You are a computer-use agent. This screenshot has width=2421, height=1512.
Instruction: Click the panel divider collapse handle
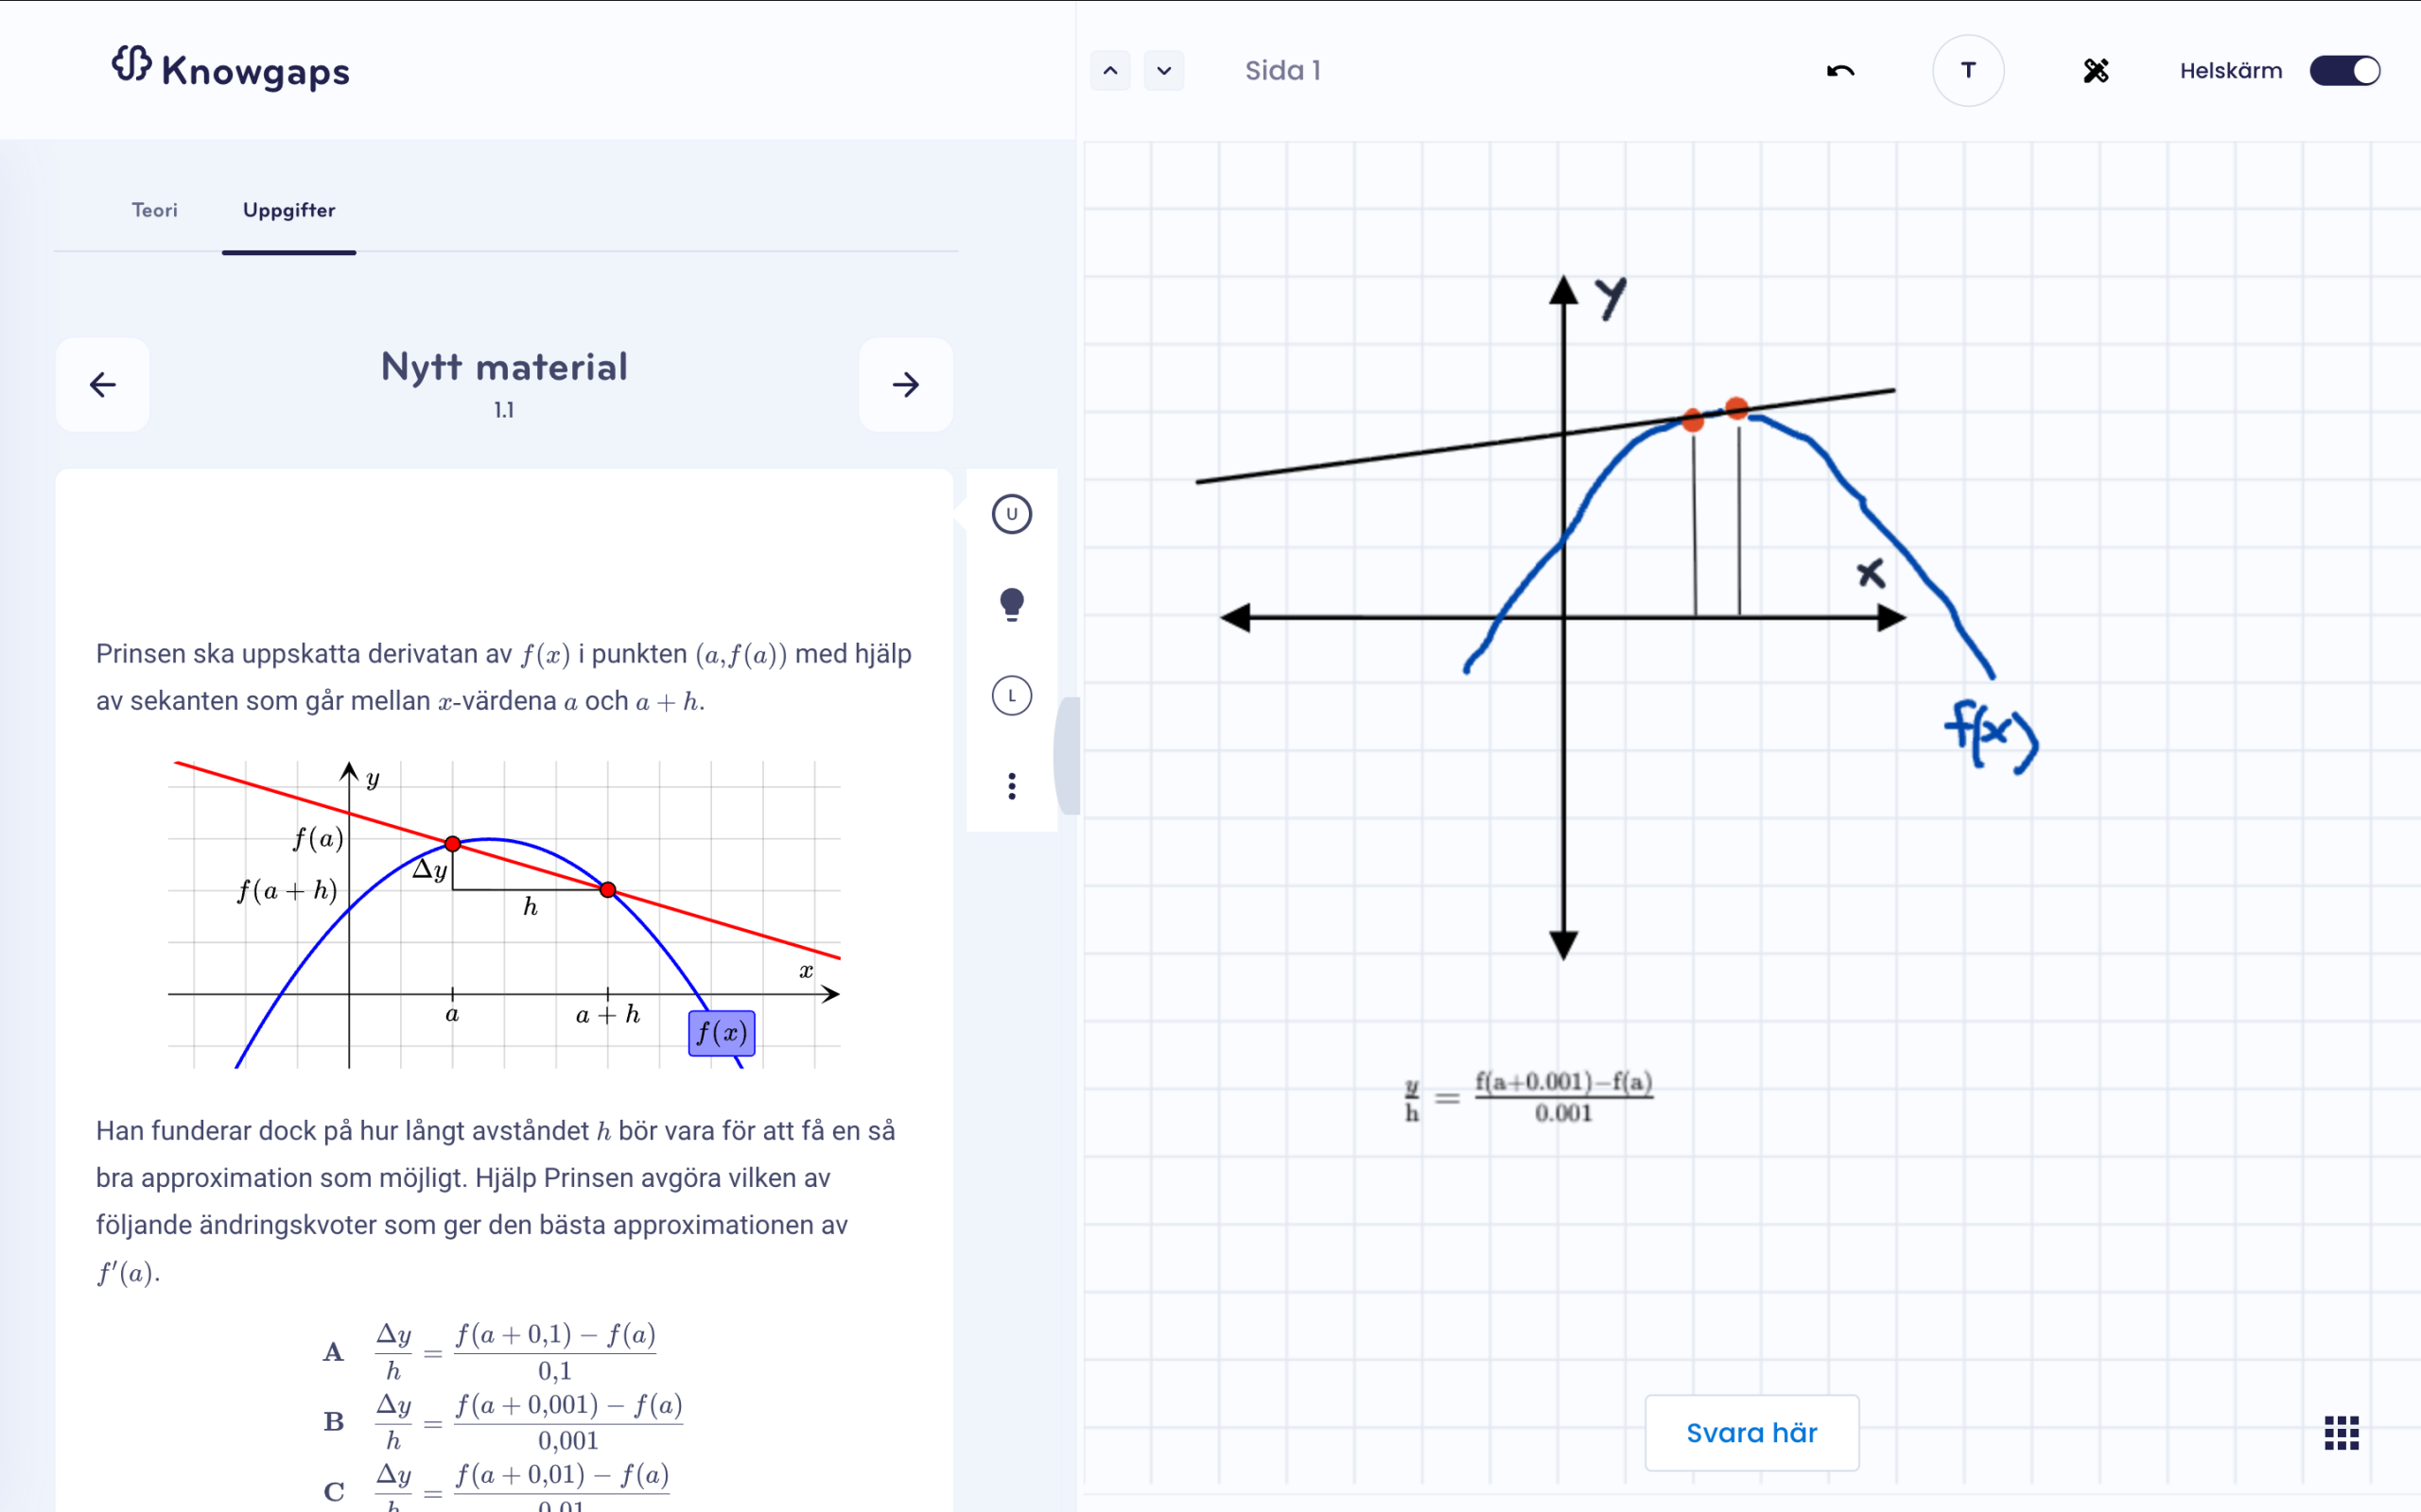[x=1069, y=755]
